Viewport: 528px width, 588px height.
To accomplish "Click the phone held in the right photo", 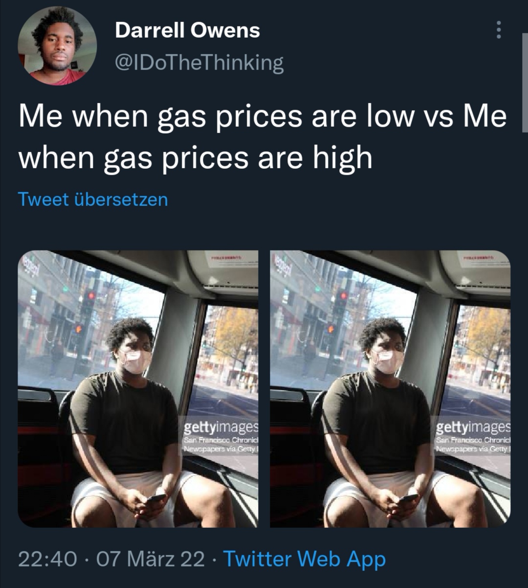I will pyautogui.click(x=409, y=498).
